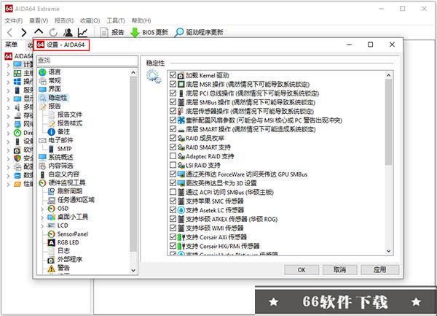Click the forward navigation arrow in main toolbar

(x=24, y=33)
